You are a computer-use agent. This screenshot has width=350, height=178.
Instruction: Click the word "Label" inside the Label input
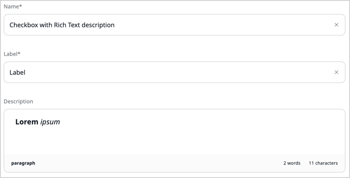[17, 73]
